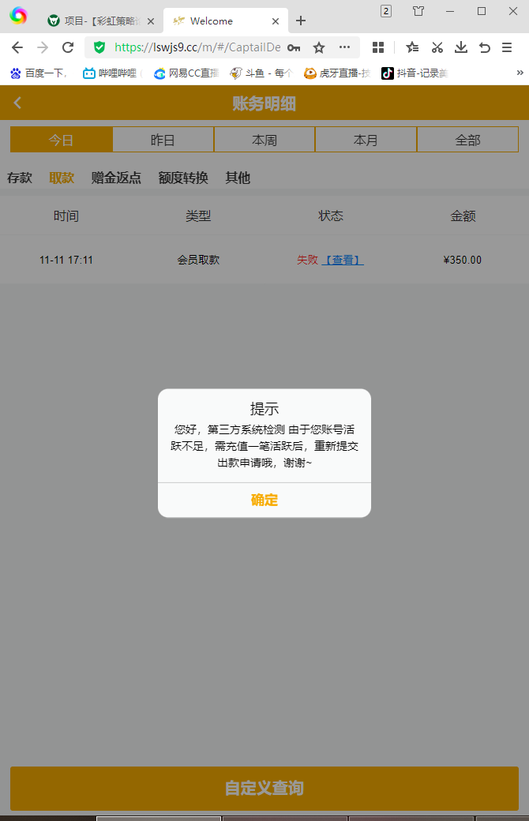Confirm the dialog with 确定 button

click(x=264, y=500)
